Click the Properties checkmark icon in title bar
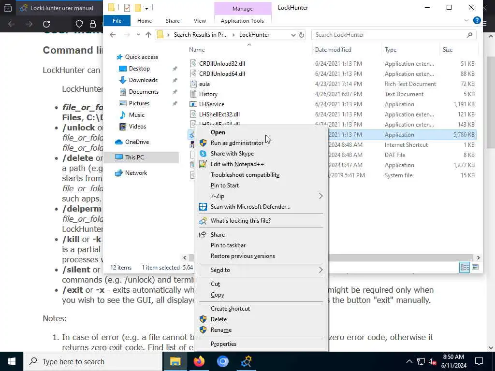The image size is (495, 371). tap(127, 8)
